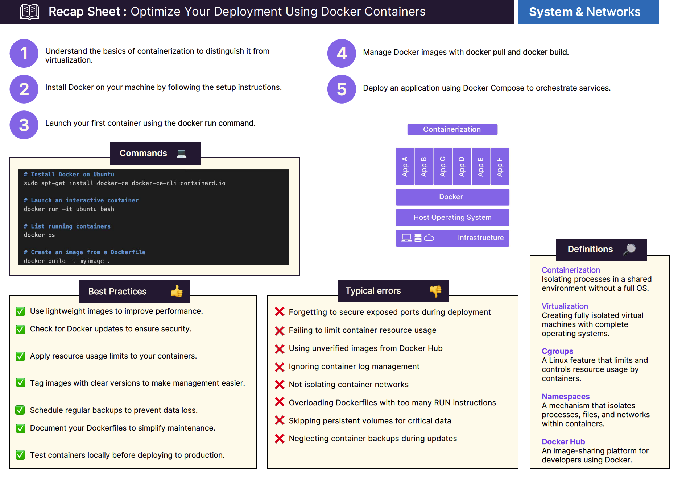
Task: Click the Namespaces definition heading
Action: tap(565, 397)
